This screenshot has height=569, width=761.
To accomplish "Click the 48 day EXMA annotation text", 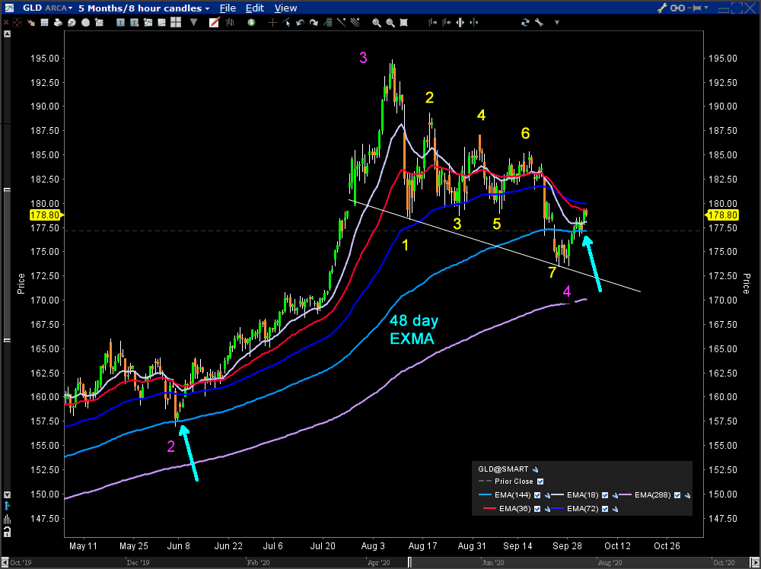I will [x=413, y=329].
